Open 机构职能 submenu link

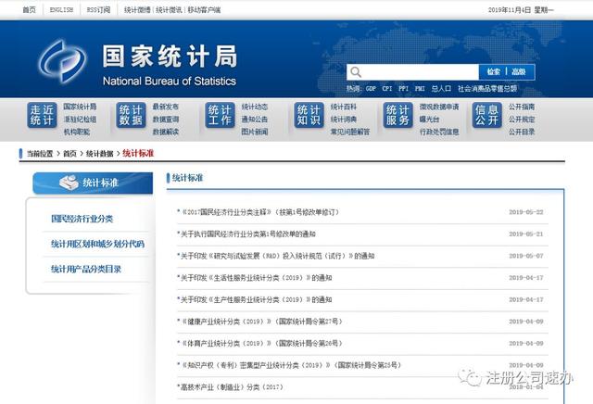(x=77, y=132)
